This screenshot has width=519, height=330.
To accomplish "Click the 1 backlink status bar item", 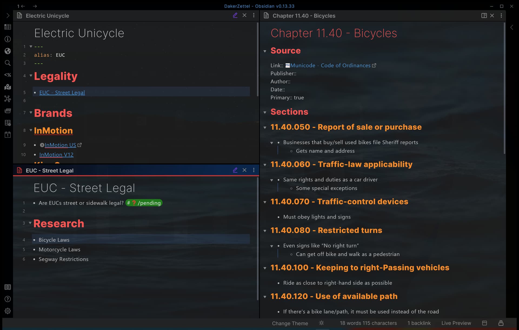I will coord(419,323).
